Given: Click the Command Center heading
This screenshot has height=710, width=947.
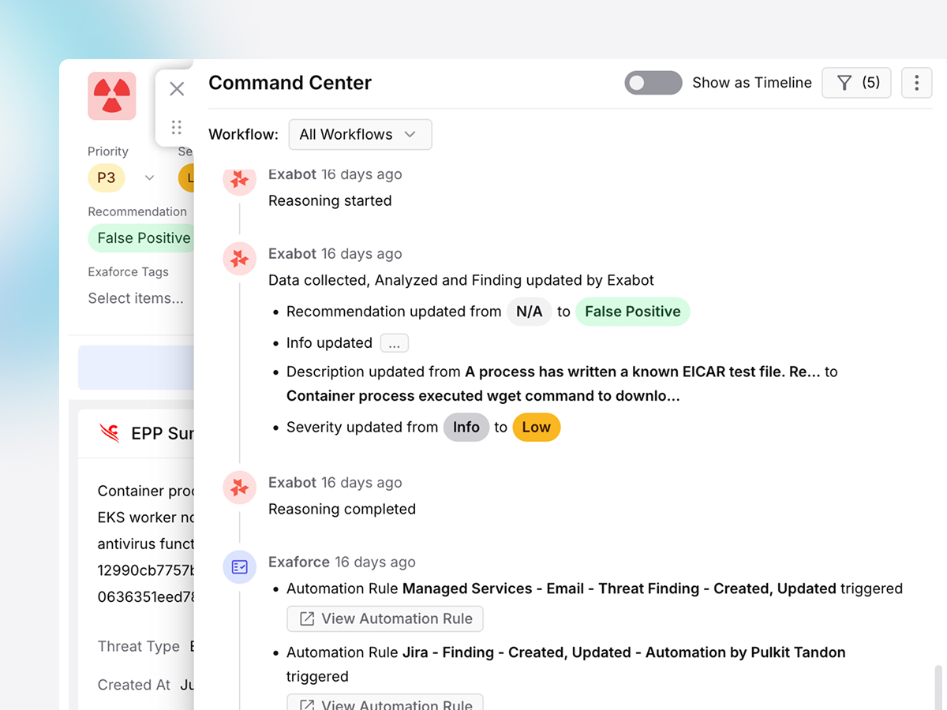Looking at the screenshot, I should pyautogui.click(x=290, y=83).
